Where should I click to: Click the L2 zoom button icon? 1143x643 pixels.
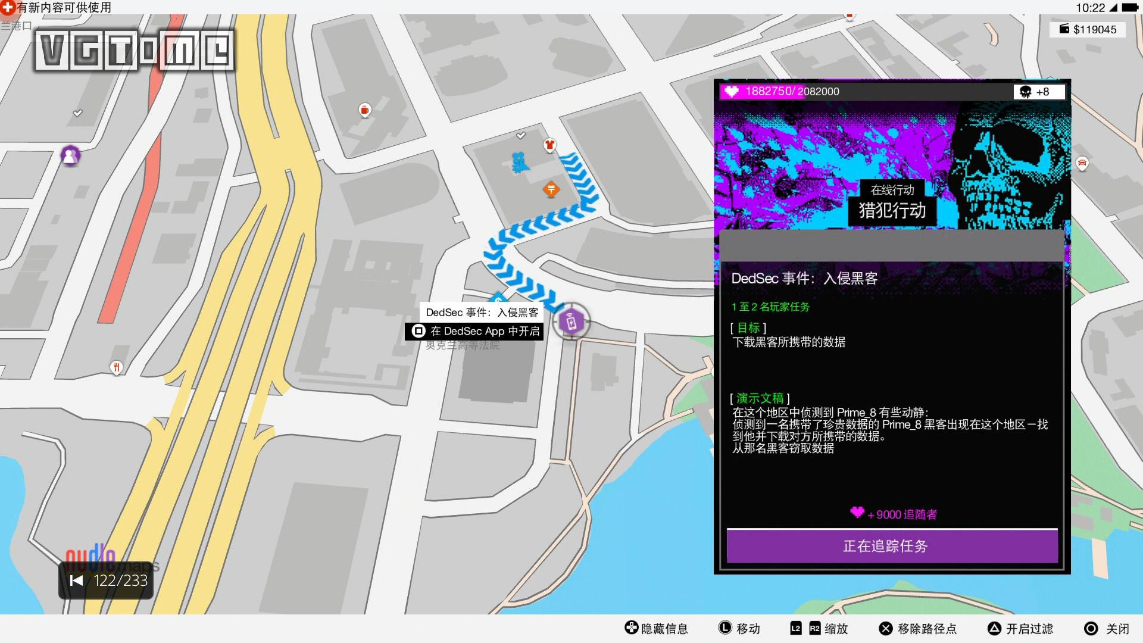tap(795, 628)
